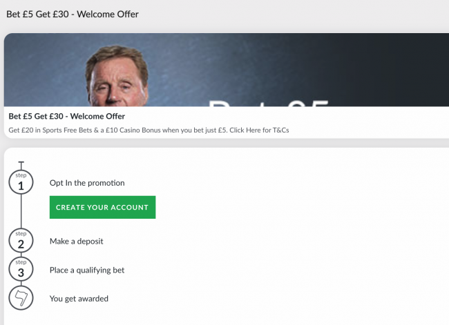Click the step 1 circle icon

21,183
